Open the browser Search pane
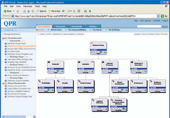 pos(41,11)
